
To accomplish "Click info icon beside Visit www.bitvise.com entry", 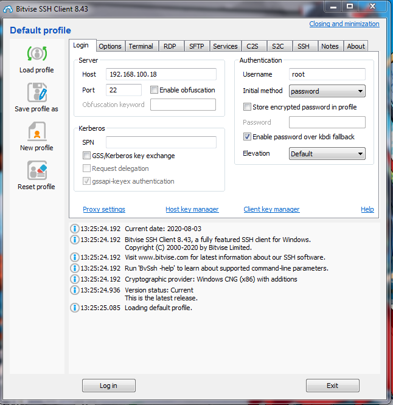I will point(75,257).
